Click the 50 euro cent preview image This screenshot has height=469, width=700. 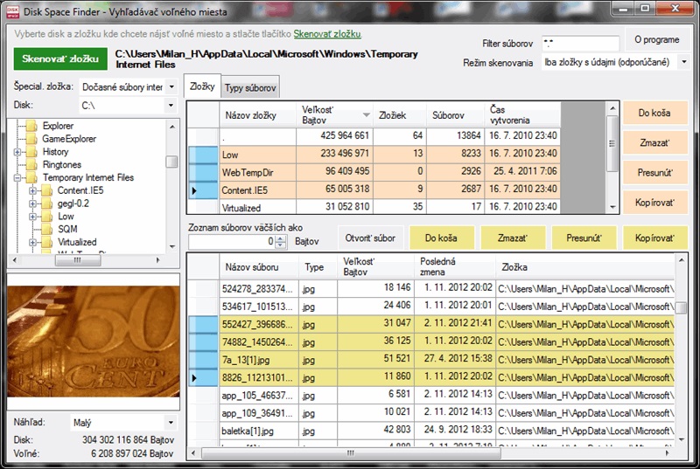point(92,341)
